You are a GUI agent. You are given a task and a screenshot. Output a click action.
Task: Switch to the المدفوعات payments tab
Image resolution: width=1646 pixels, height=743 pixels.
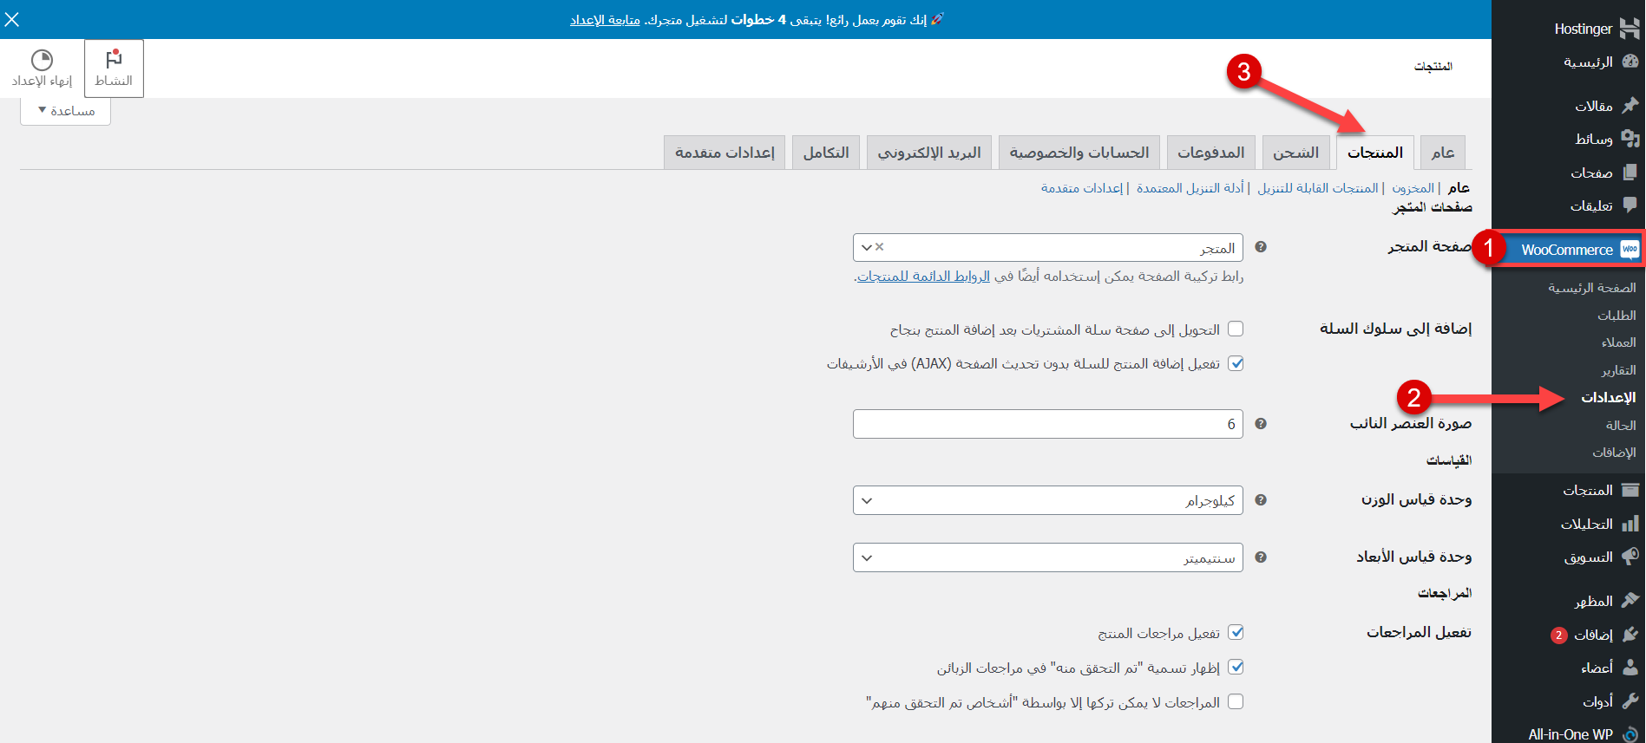pos(1210,153)
